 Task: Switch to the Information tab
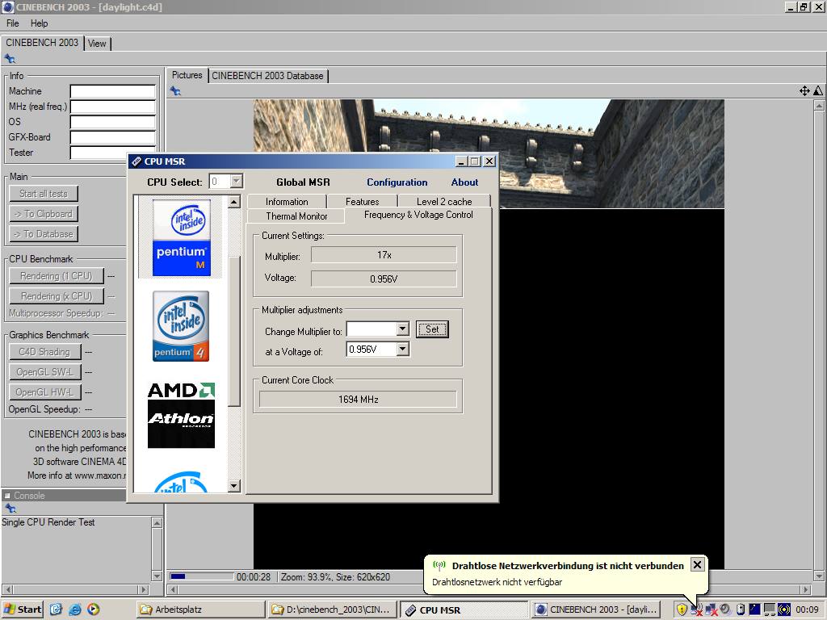pos(287,201)
